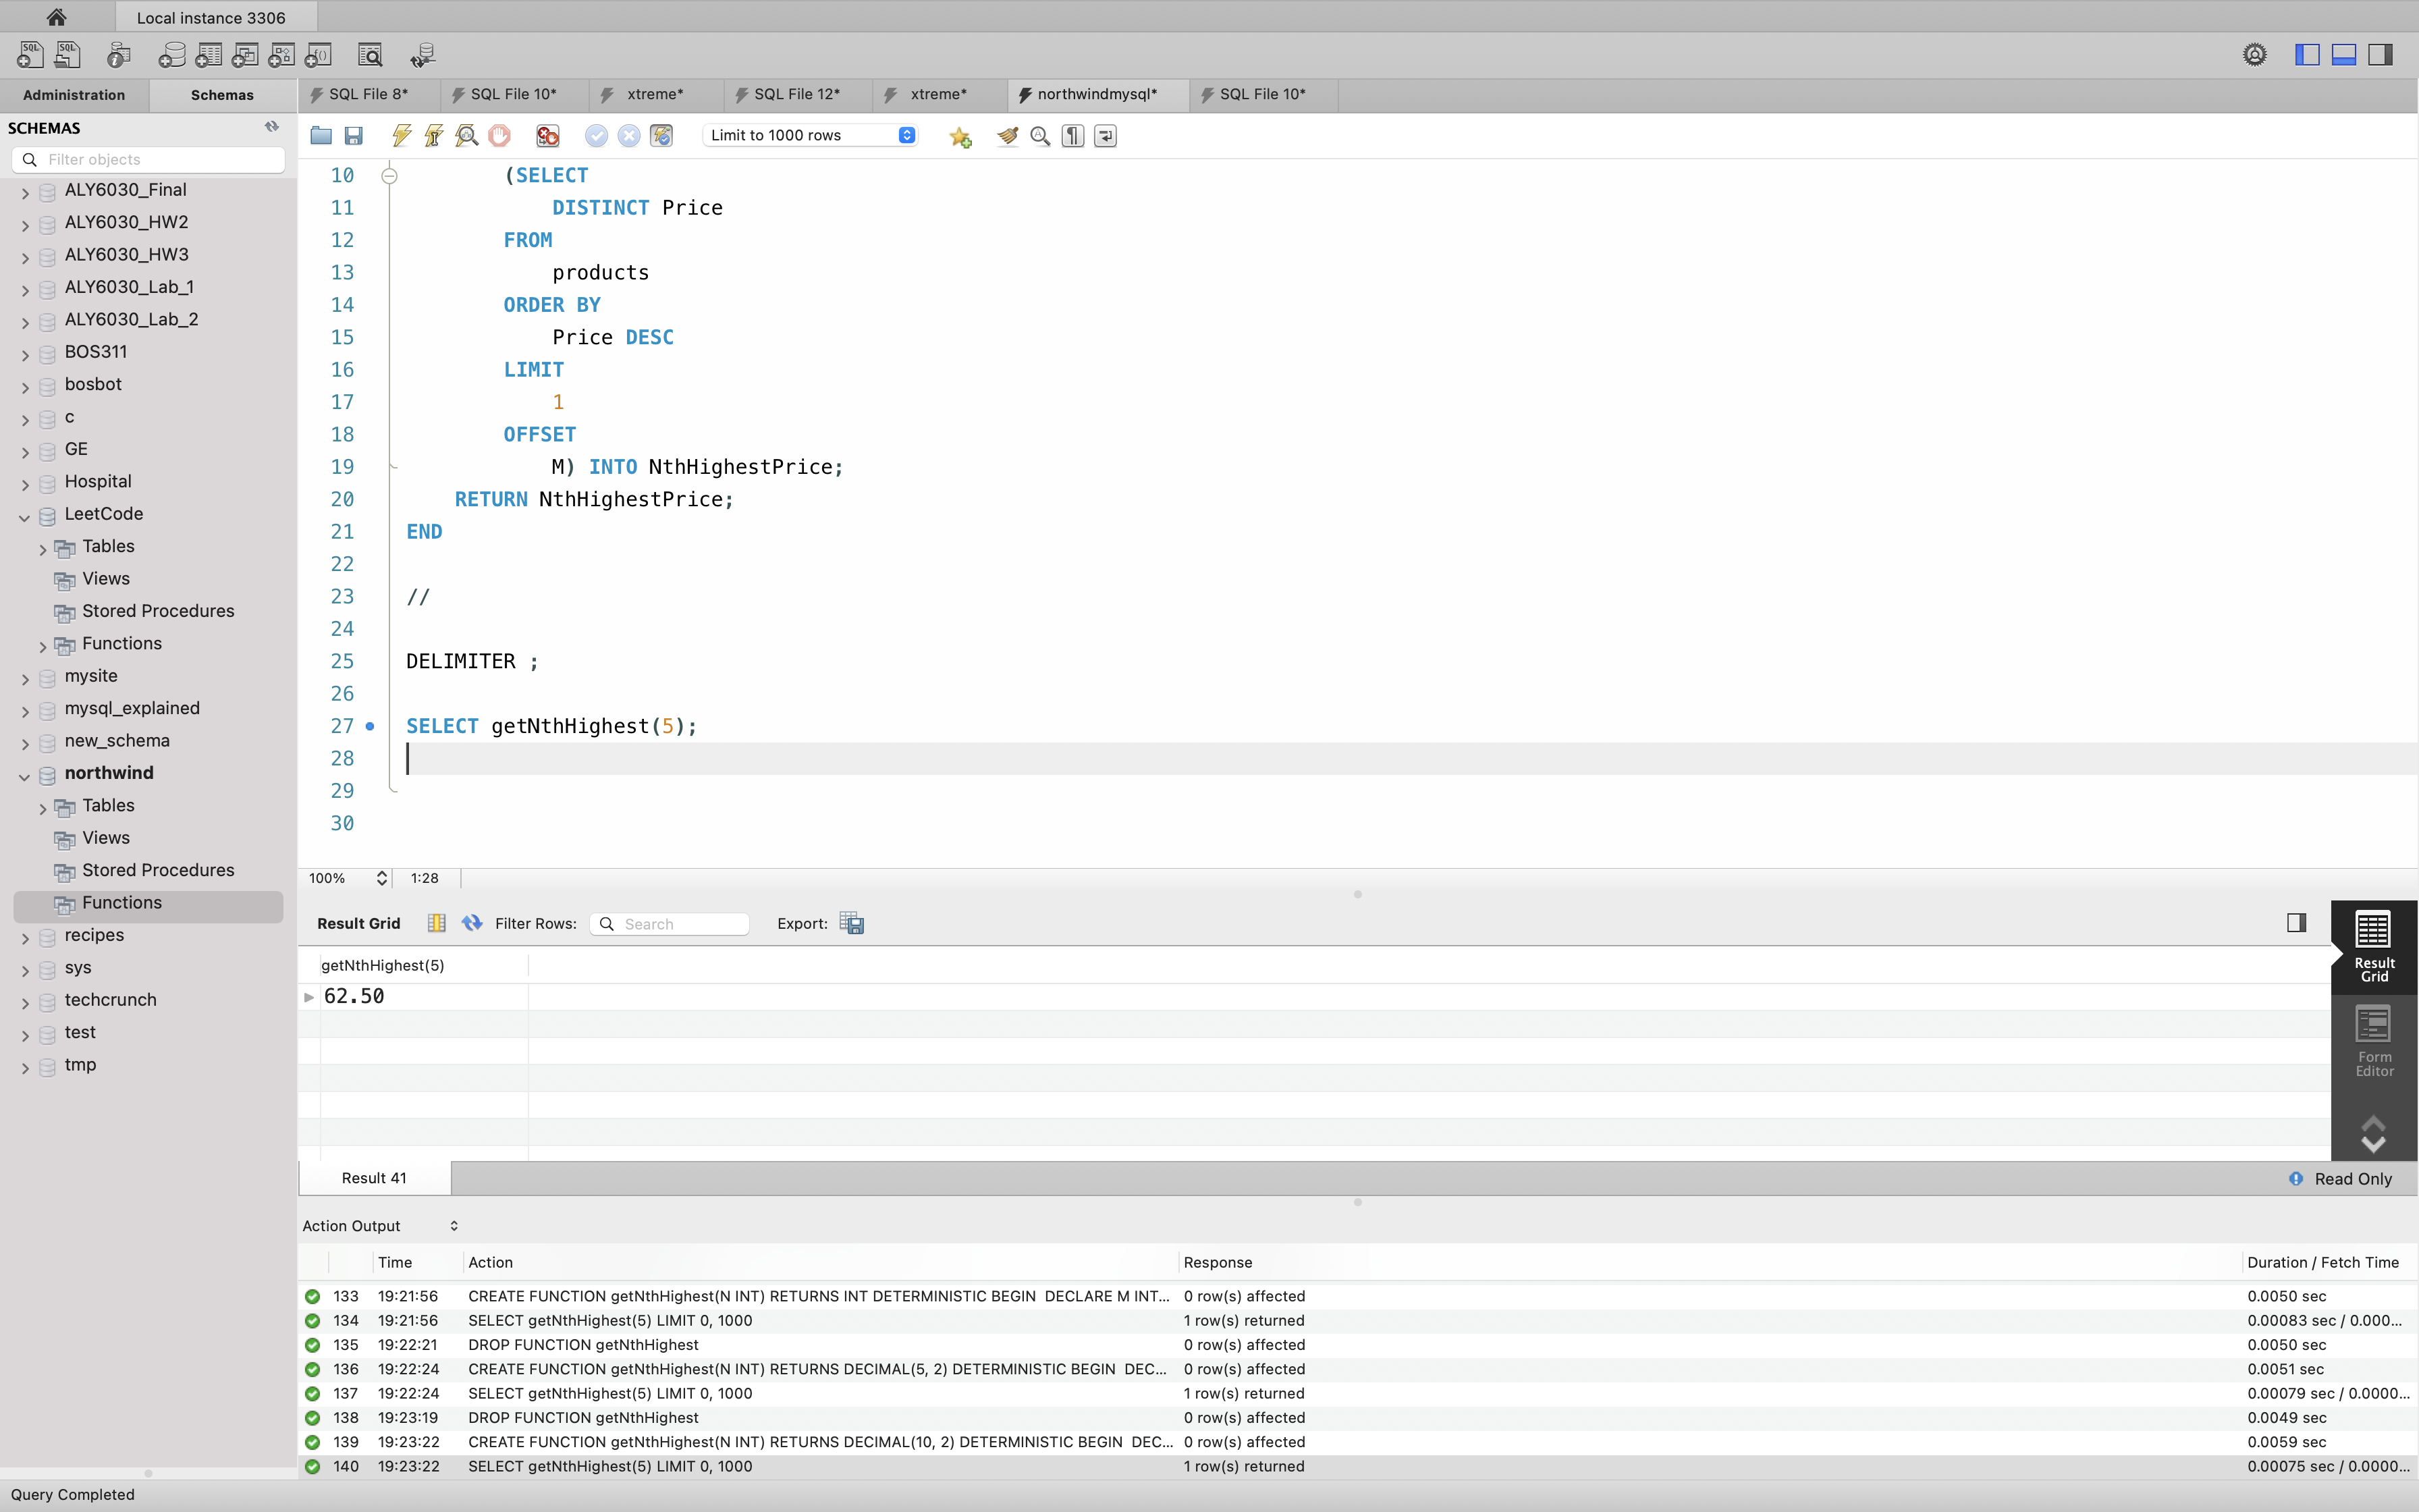Adjust the 100% zoom stepper
This screenshot has height=1512, width=2419.
click(x=381, y=878)
